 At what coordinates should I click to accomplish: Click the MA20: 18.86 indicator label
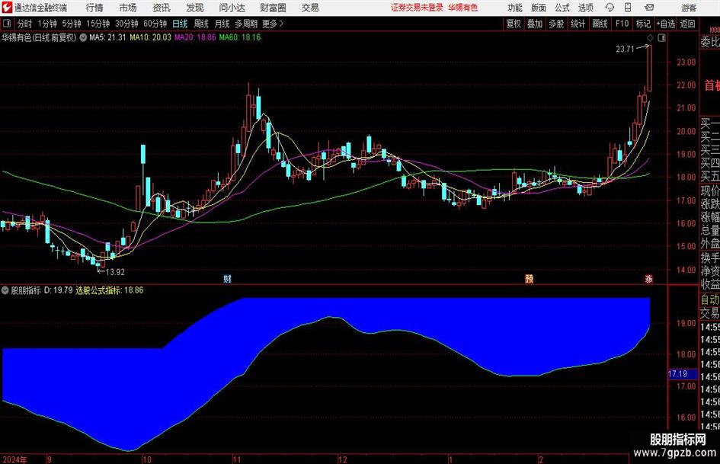tap(195, 37)
